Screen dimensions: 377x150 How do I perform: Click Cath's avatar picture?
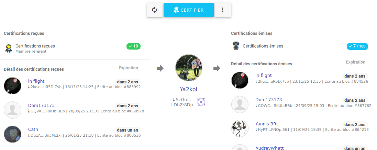click(x=12, y=134)
